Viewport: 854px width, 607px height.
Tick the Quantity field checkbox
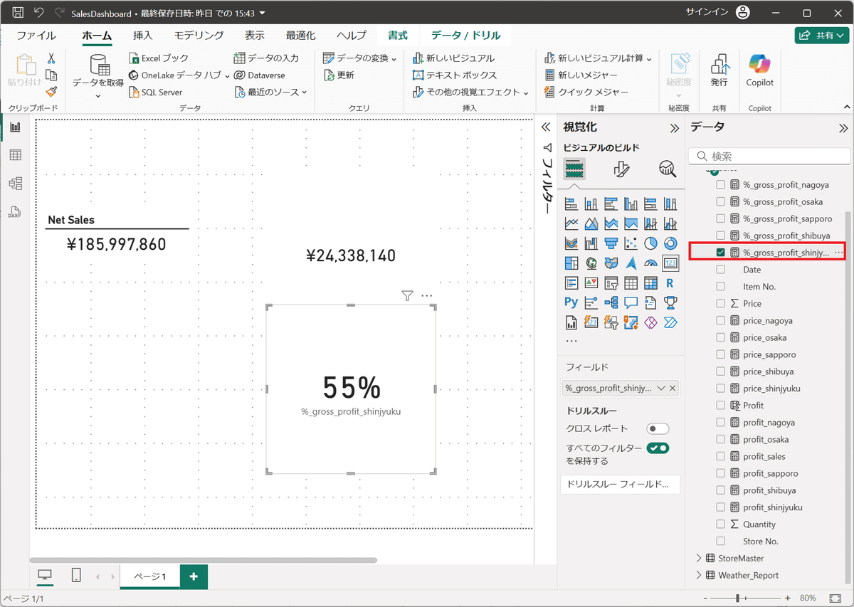coord(721,524)
